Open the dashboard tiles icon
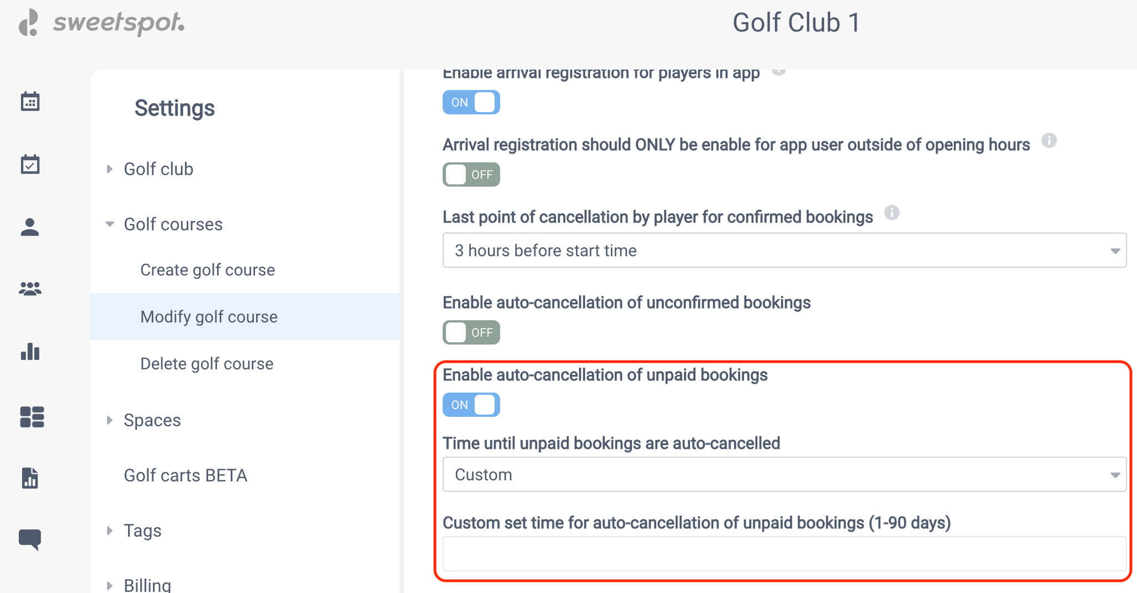 pos(32,416)
